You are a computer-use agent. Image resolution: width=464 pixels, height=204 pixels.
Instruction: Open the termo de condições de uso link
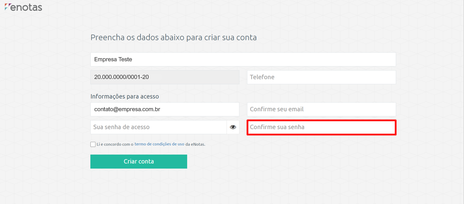[159, 144]
